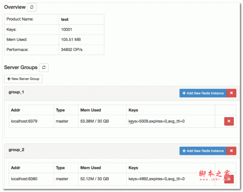Click the Server Groups heading

[x=21, y=67]
